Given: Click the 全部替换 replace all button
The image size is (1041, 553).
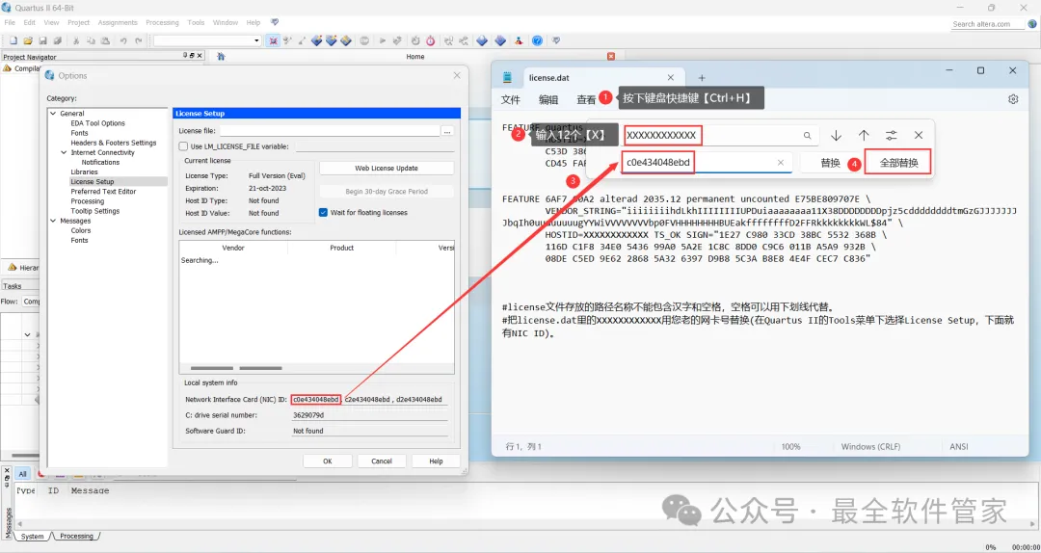Looking at the screenshot, I should [x=898, y=163].
